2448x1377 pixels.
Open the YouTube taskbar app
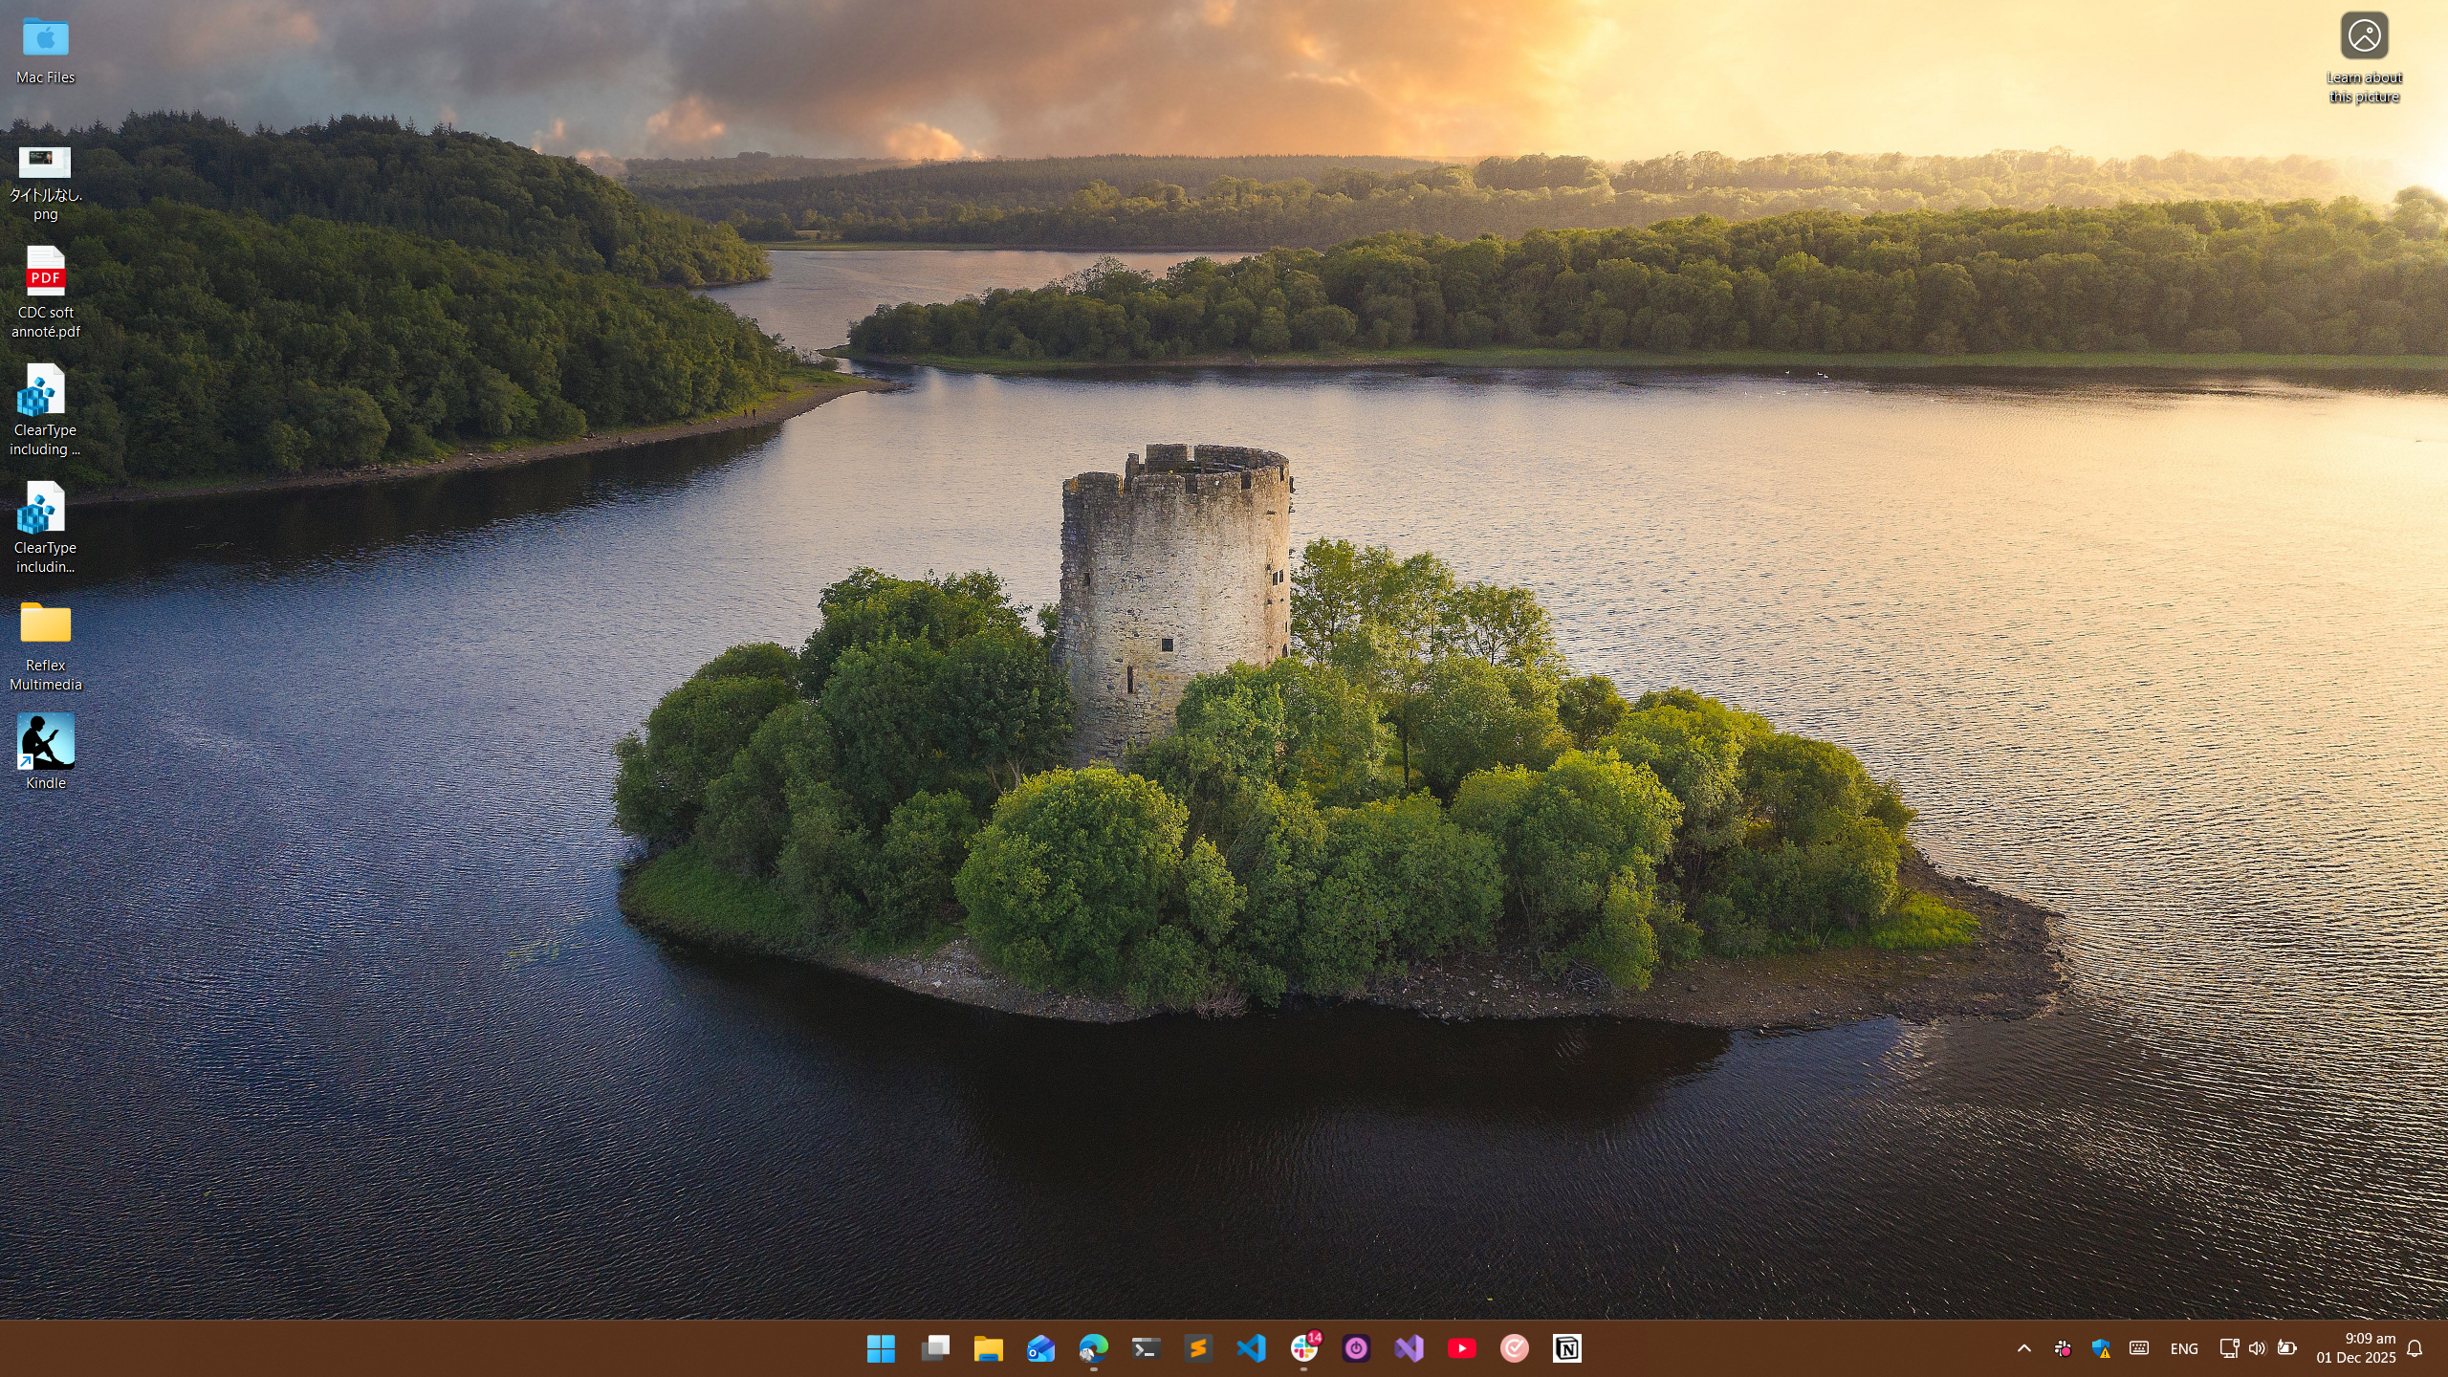click(1461, 1348)
